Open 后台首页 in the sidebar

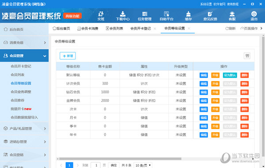pos(24,29)
